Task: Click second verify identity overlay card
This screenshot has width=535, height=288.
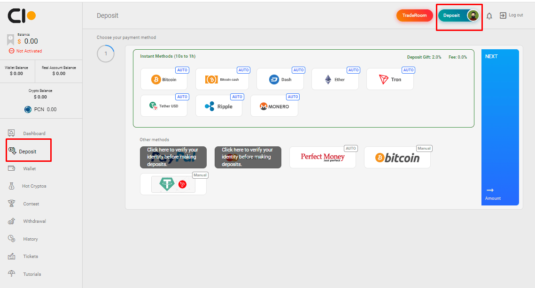Action: click(248, 157)
